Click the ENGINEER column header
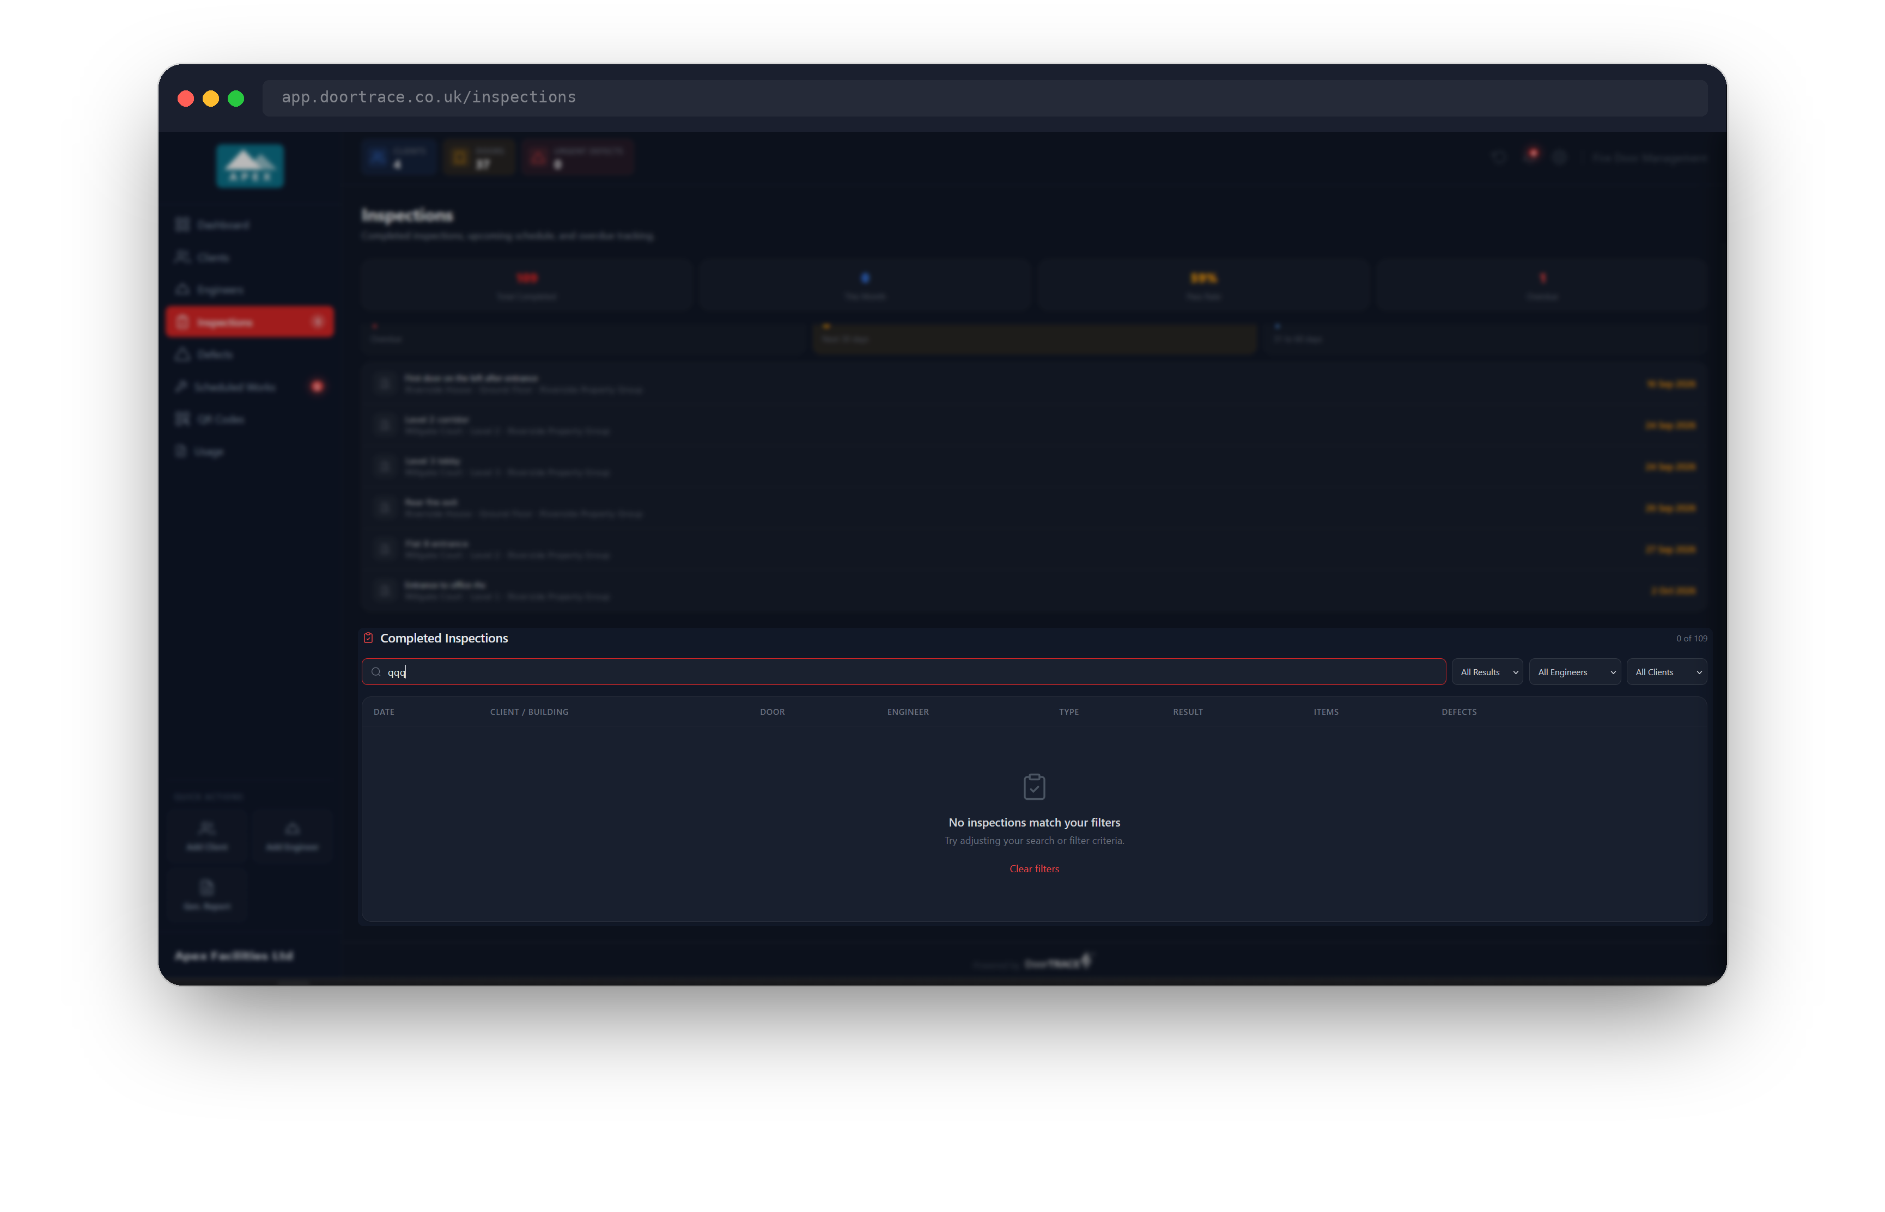Viewport: 1885px width, 1212px height. click(908, 712)
